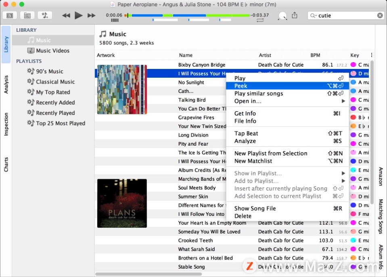Click the beat bars icon under elapsed time
Viewport: 387px width, 277px height.
tap(115, 20)
